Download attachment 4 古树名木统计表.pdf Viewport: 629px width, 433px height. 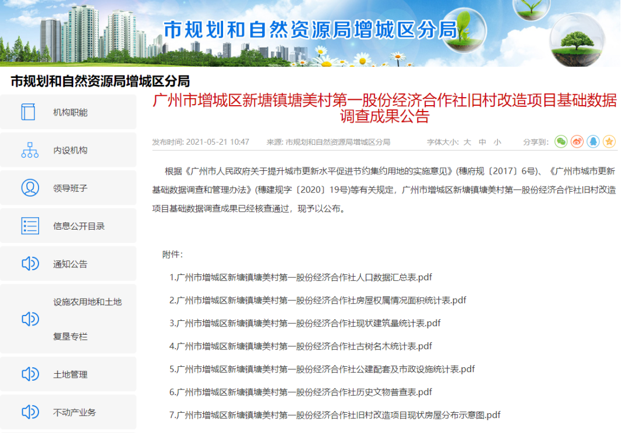[301, 346]
